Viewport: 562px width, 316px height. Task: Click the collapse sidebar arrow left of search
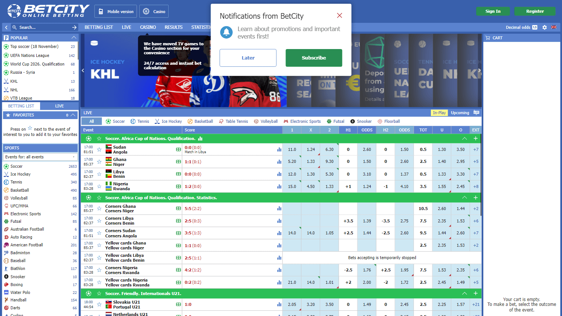coord(6,27)
